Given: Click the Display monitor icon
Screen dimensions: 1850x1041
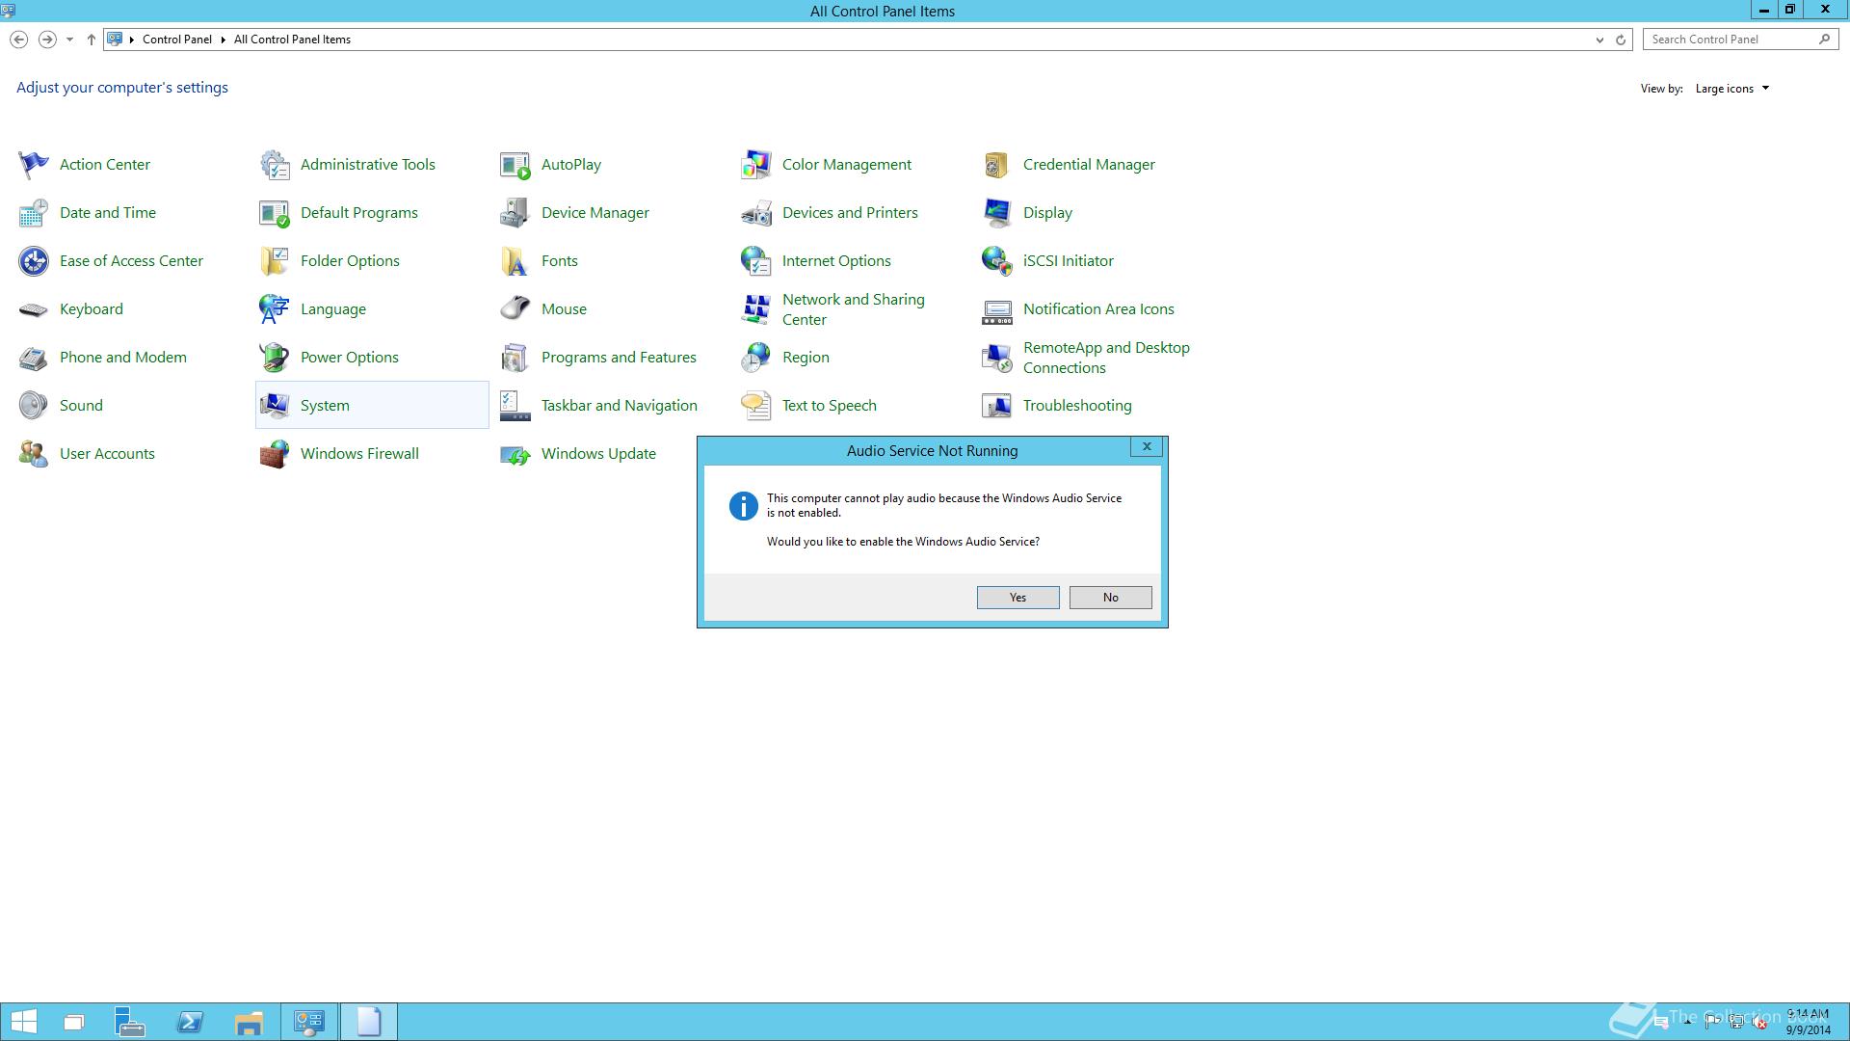Looking at the screenshot, I should tap(997, 213).
